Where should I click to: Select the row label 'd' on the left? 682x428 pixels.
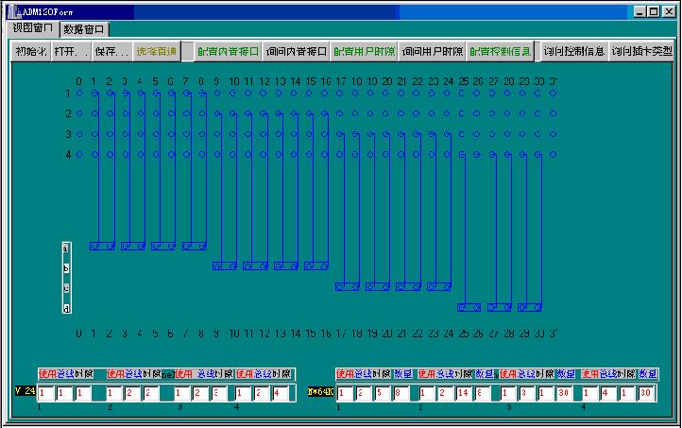tap(66, 308)
